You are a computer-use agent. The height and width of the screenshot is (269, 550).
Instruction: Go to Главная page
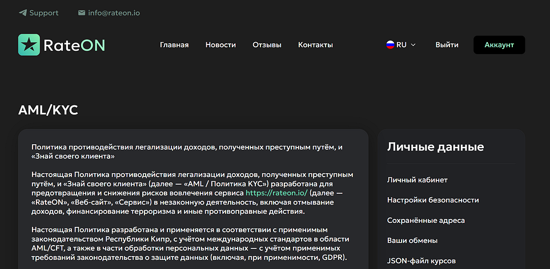pos(174,44)
